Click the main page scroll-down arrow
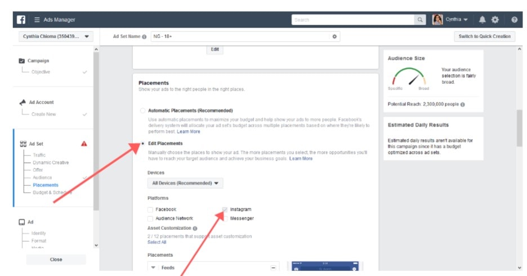This screenshot has width=527, height=276. tap(520, 268)
